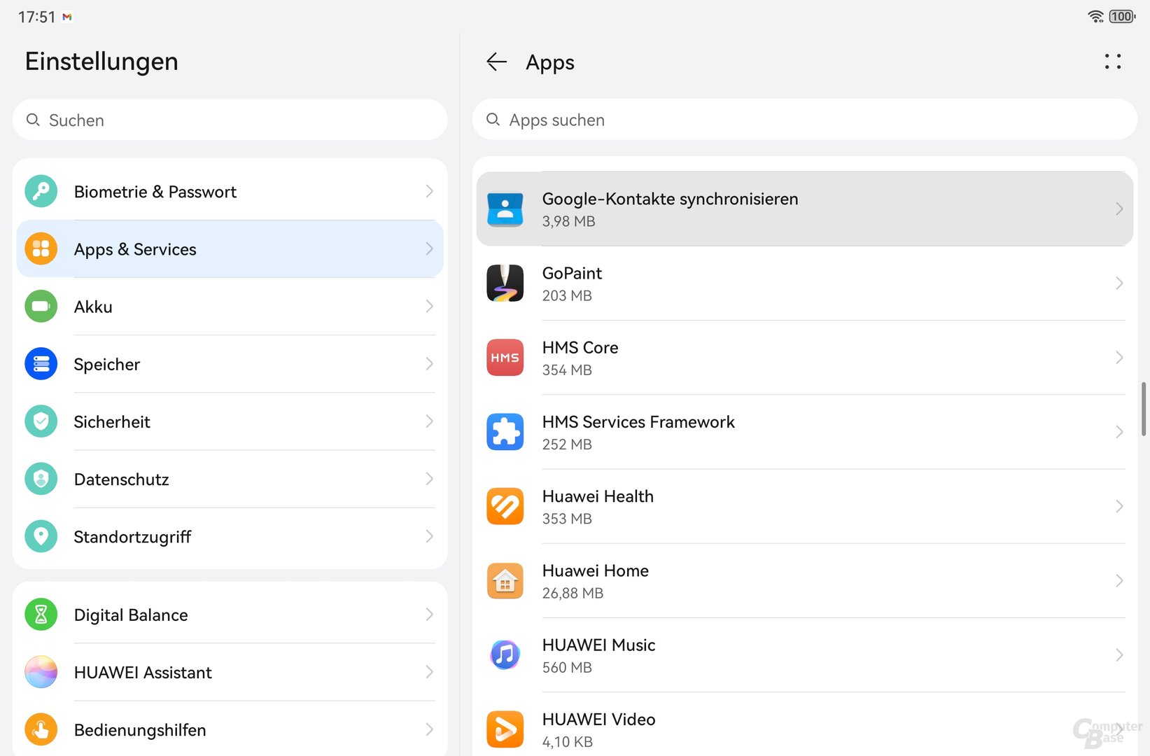Tap the chevron on Speicher row
Image resolution: width=1150 pixels, height=756 pixels.
point(429,363)
